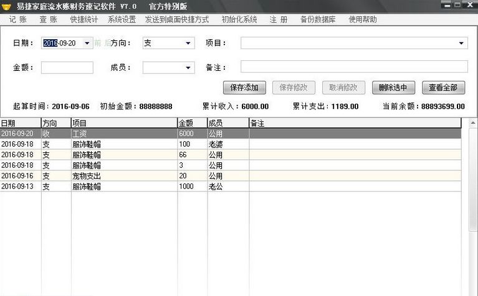Open the 使用帮助 menu

[363, 19]
